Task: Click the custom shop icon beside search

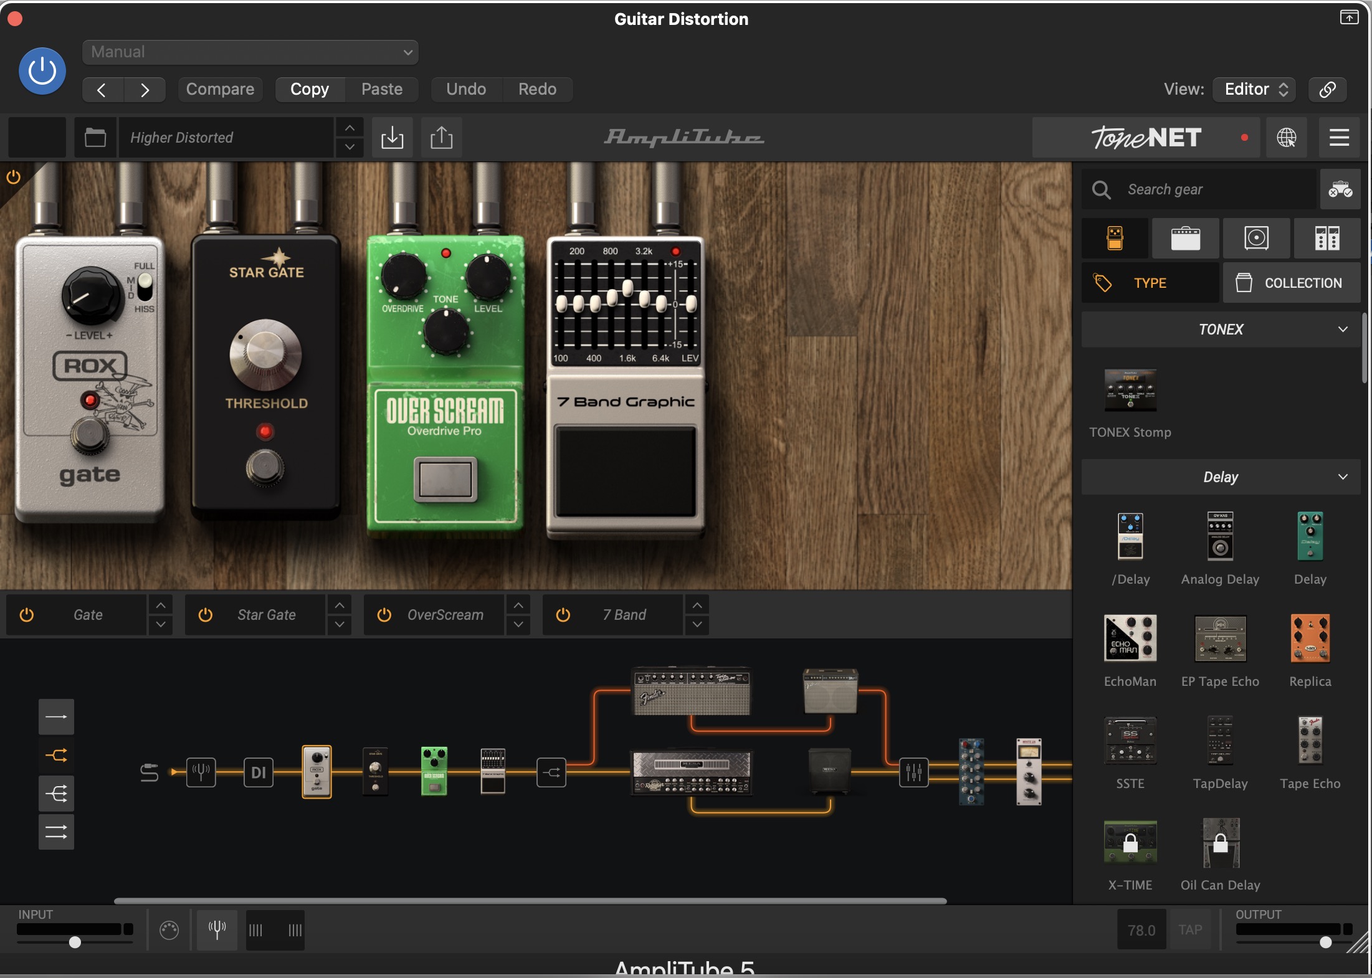Action: click(1340, 189)
